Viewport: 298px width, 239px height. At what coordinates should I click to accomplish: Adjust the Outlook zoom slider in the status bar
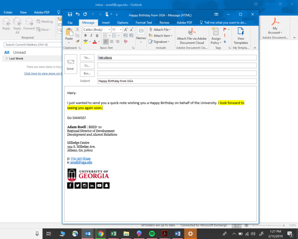click(x=269, y=225)
